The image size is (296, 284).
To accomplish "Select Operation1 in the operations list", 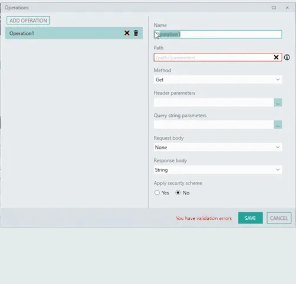I will [x=74, y=33].
